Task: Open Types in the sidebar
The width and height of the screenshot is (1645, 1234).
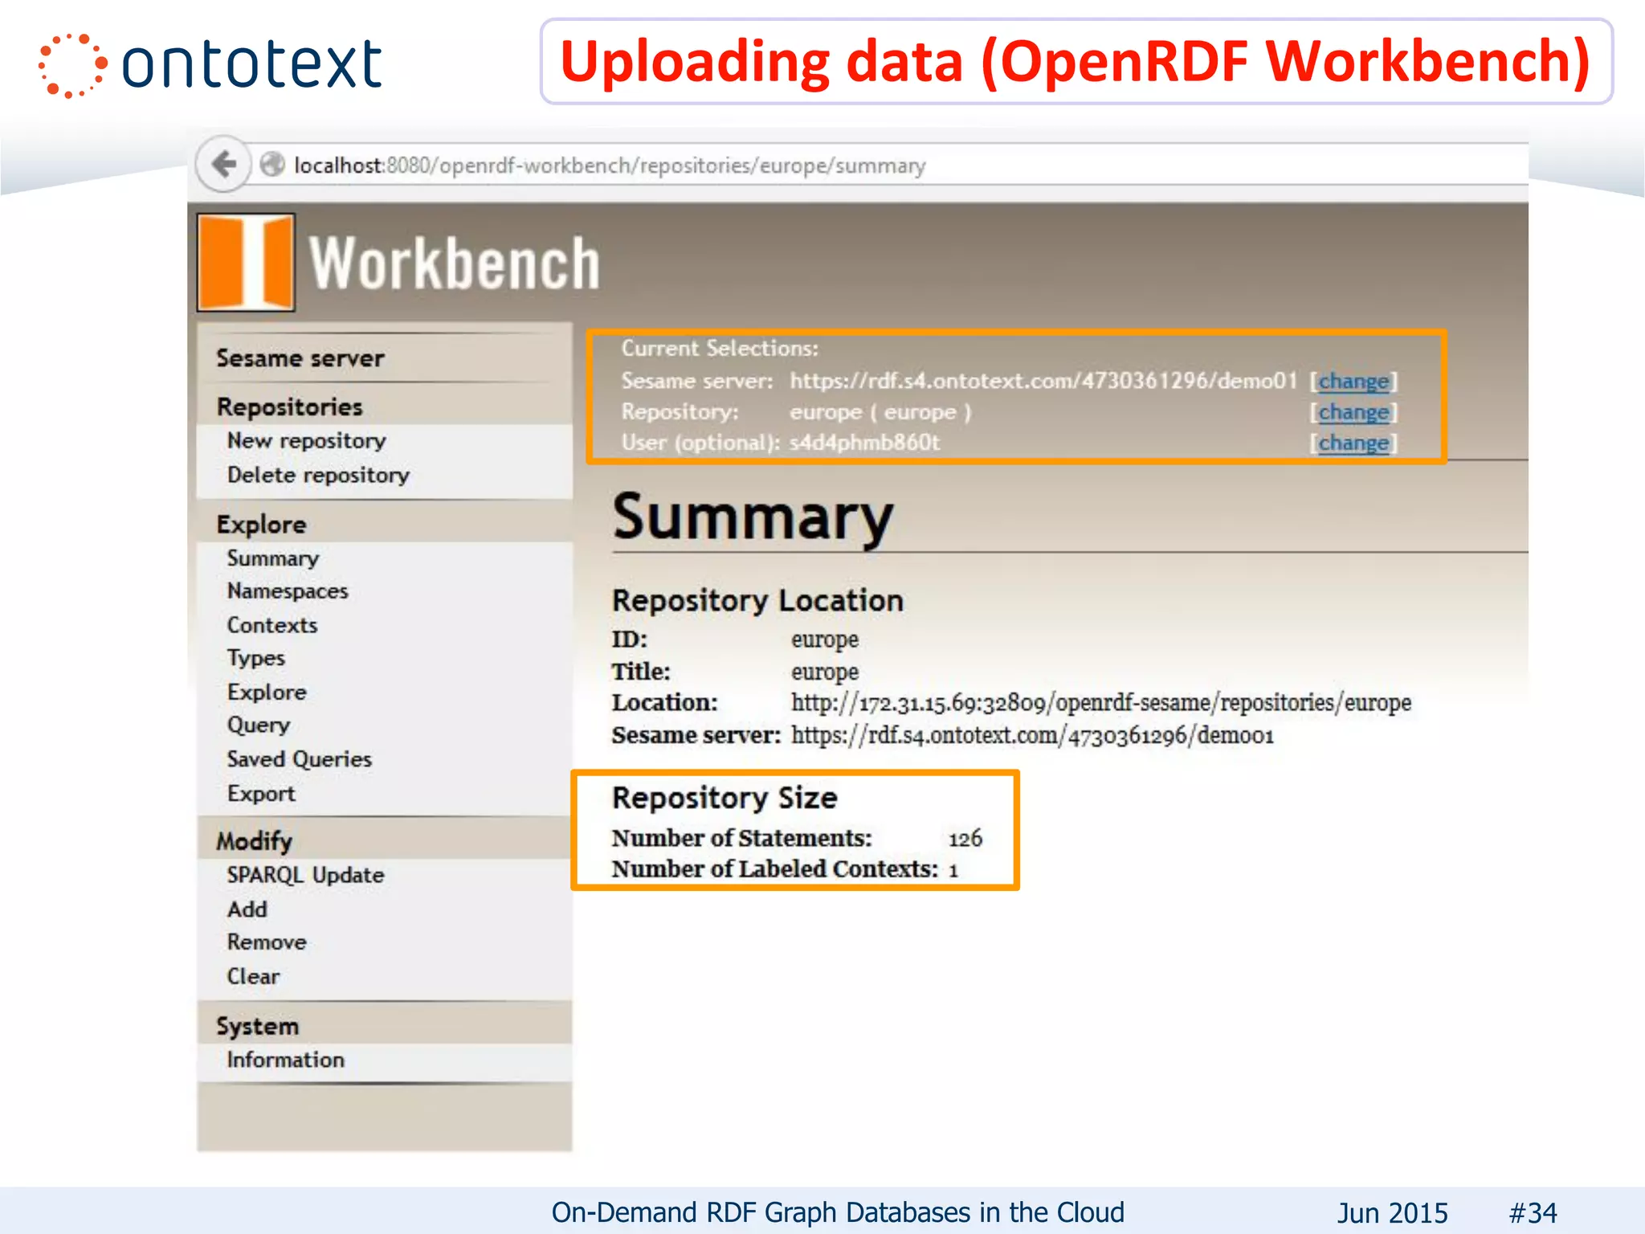Action: tap(256, 658)
